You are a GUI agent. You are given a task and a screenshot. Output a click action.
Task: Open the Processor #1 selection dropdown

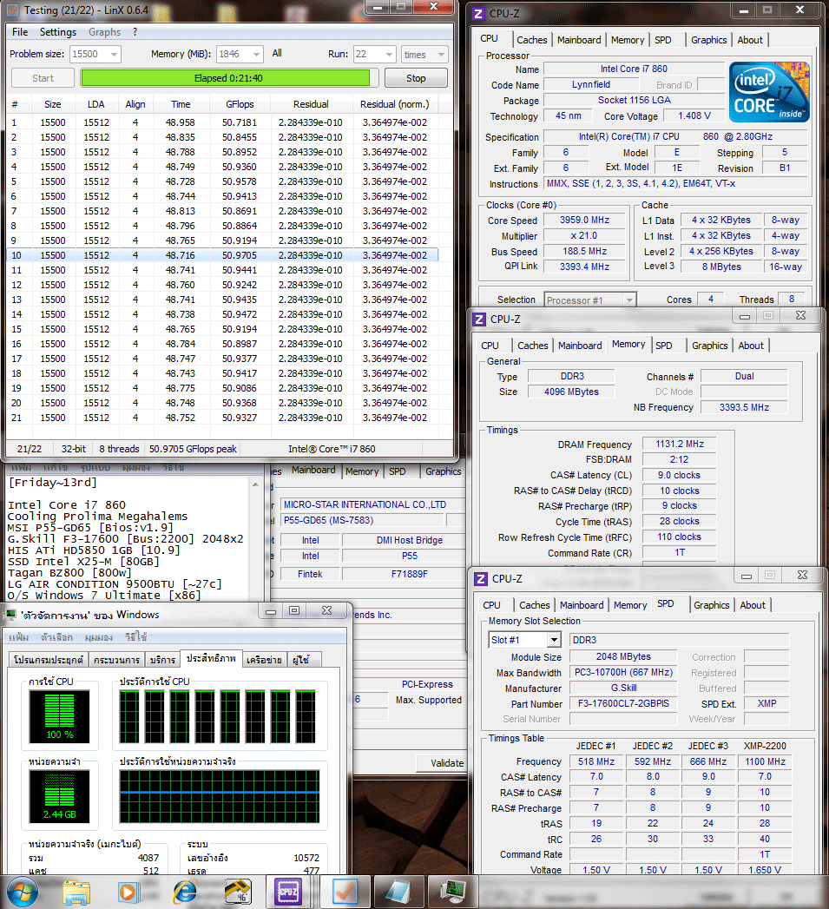(629, 300)
